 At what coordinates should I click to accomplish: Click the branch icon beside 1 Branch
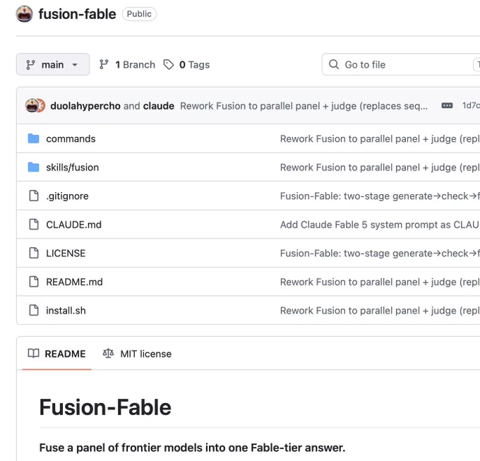[x=104, y=64]
